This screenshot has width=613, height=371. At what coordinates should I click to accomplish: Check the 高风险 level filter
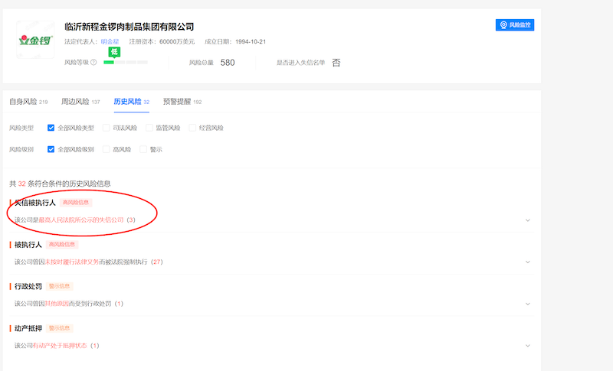(x=106, y=149)
